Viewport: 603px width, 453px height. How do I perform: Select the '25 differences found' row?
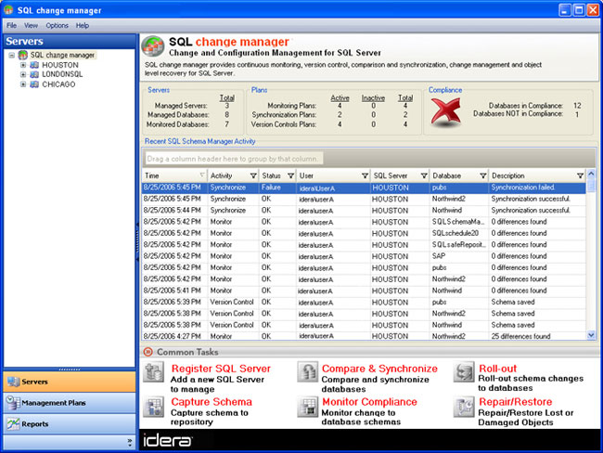click(x=364, y=336)
